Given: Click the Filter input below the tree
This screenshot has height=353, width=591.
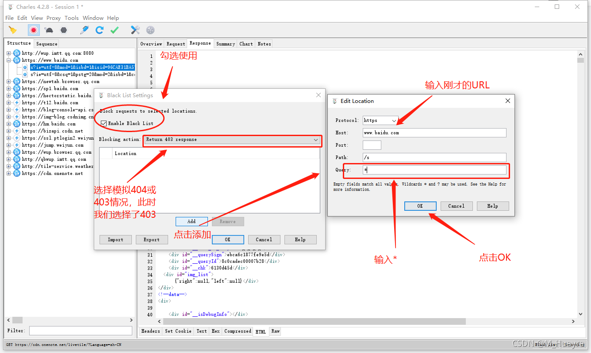Looking at the screenshot, I should coord(81,330).
